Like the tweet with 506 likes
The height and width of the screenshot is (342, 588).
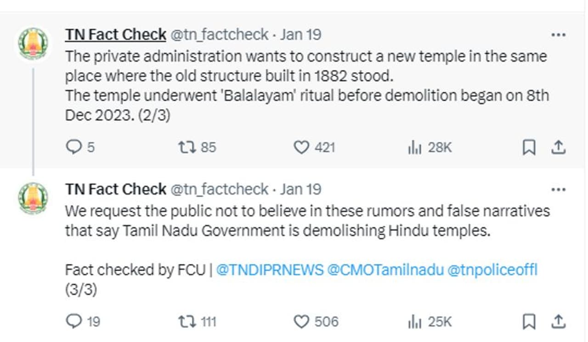tap(301, 321)
